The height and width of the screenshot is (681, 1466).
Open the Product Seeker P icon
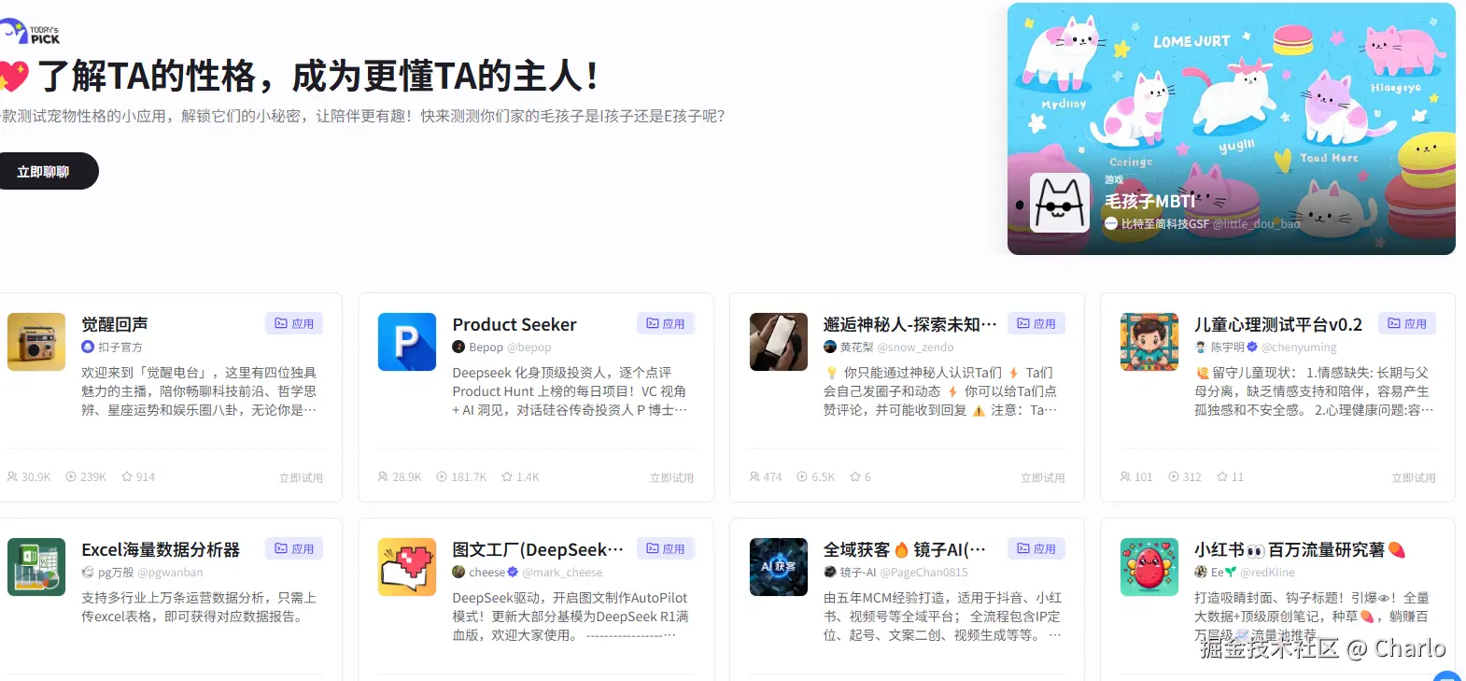(407, 342)
